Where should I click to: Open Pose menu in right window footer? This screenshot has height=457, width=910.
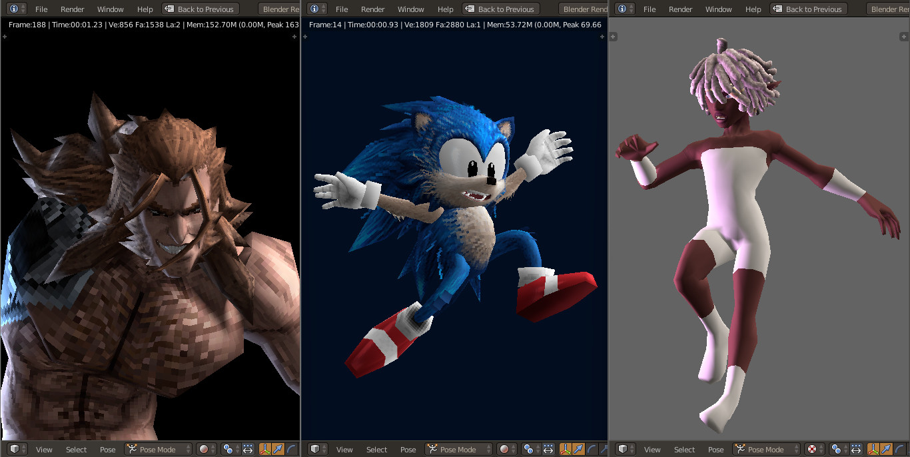click(716, 450)
